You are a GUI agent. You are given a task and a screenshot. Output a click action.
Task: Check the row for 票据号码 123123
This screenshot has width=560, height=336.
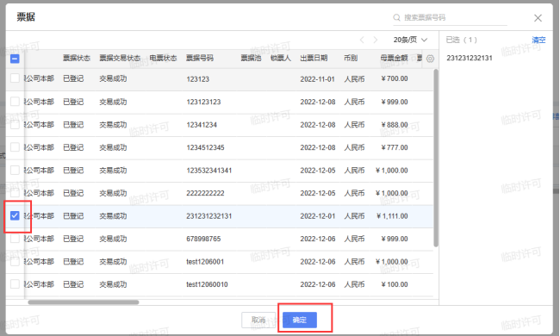(15, 78)
